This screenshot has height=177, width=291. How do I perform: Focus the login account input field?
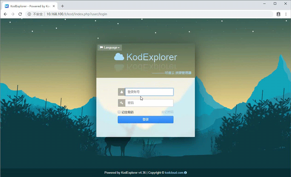click(x=149, y=92)
